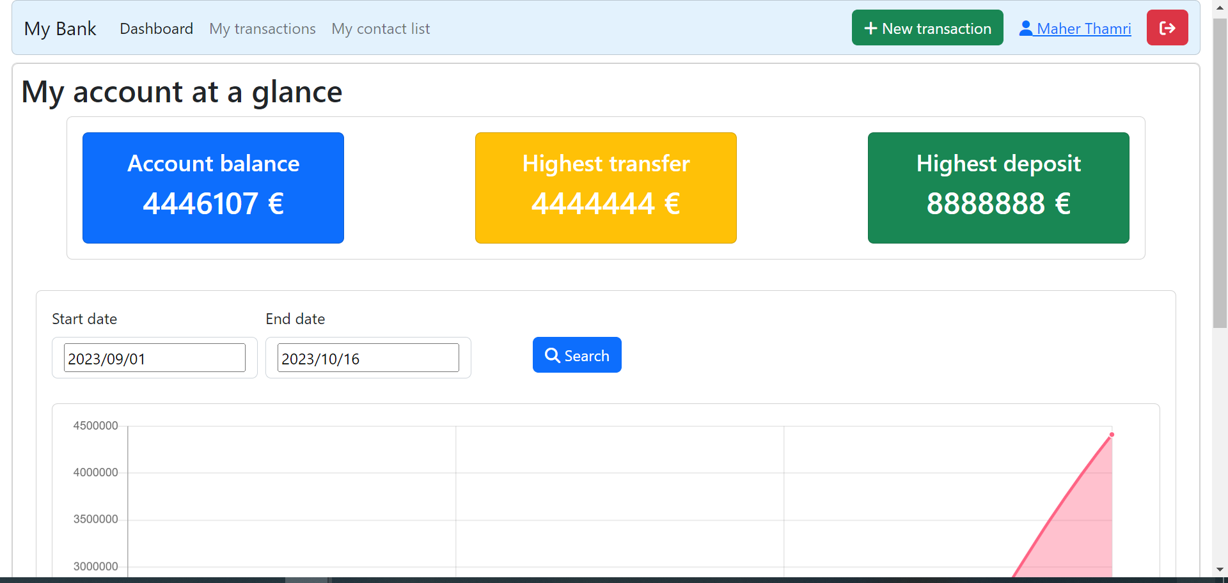Click the My Bank brand logo
The height and width of the screenshot is (583, 1228).
pyautogui.click(x=60, y=29)
